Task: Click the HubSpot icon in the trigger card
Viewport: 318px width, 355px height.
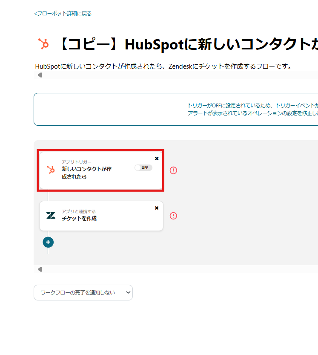Action: point(51,170)
